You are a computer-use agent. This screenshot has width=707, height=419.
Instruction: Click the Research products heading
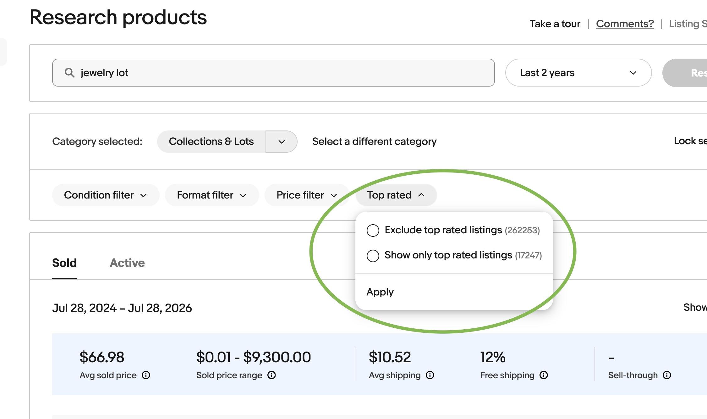pos(118,17)
